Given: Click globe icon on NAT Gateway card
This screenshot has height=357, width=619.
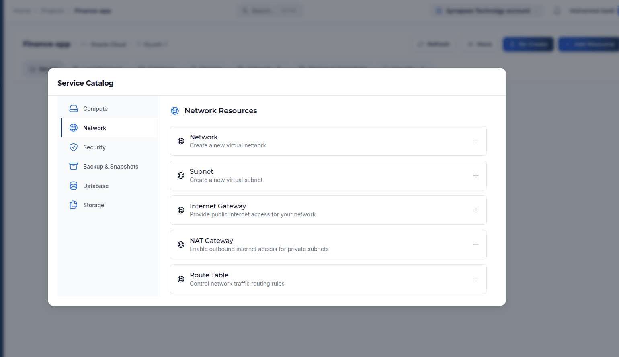Looking at the screenshot, I should click(x=181, y=245).
